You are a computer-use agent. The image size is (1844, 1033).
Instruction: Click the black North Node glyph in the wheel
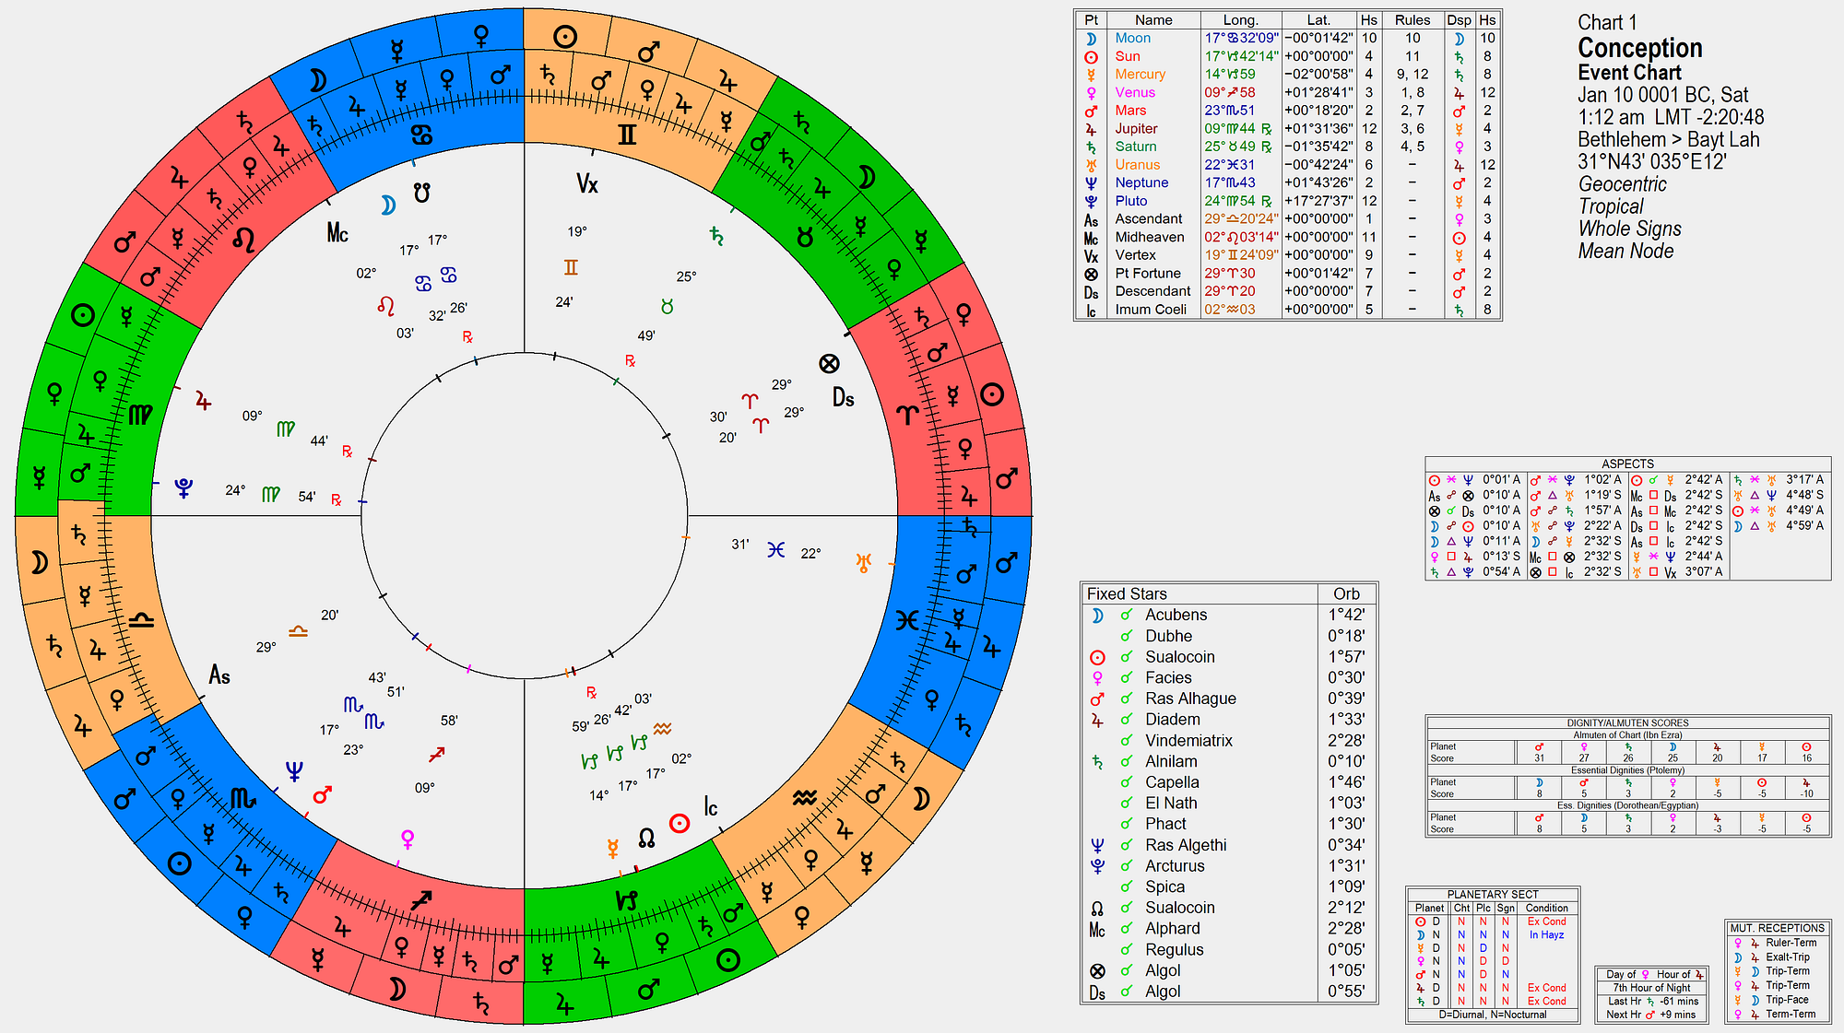point(646,839)
